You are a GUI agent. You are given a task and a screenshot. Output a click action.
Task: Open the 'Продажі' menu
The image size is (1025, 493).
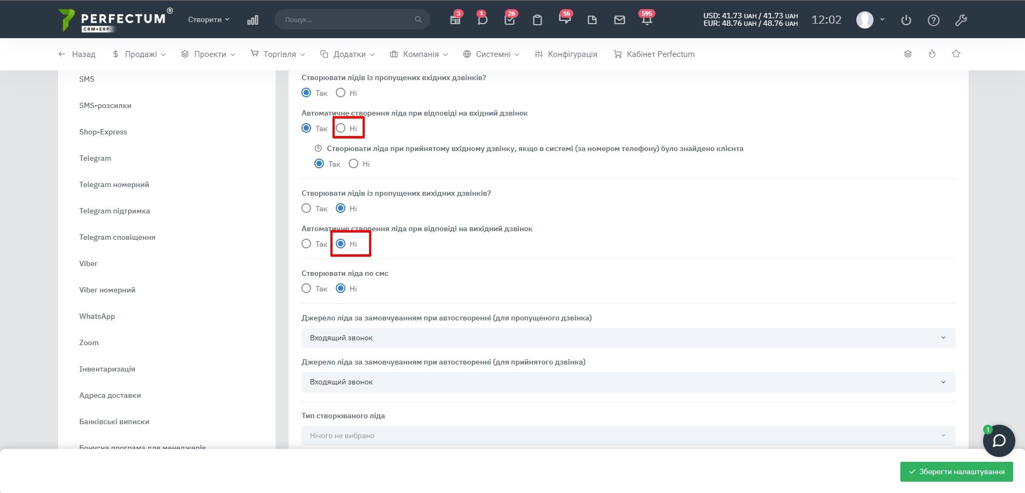(140, 54)
